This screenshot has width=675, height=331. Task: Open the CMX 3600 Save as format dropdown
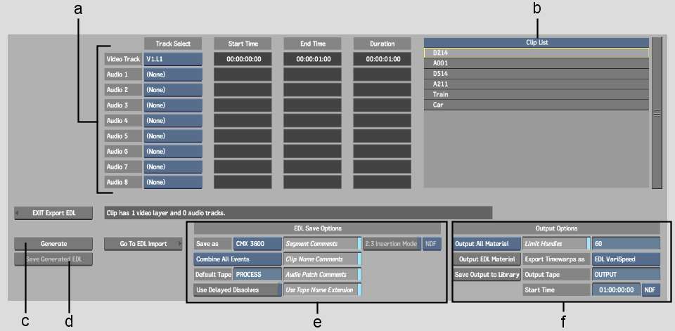point(257,244)
